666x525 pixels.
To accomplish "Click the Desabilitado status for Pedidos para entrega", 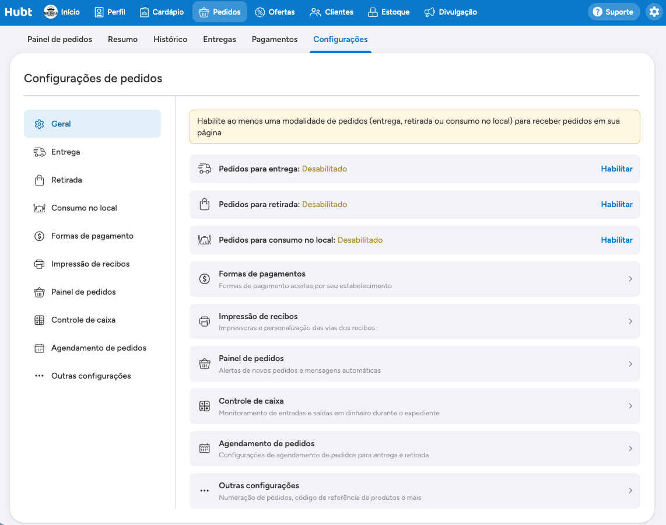I will [324, 169].
